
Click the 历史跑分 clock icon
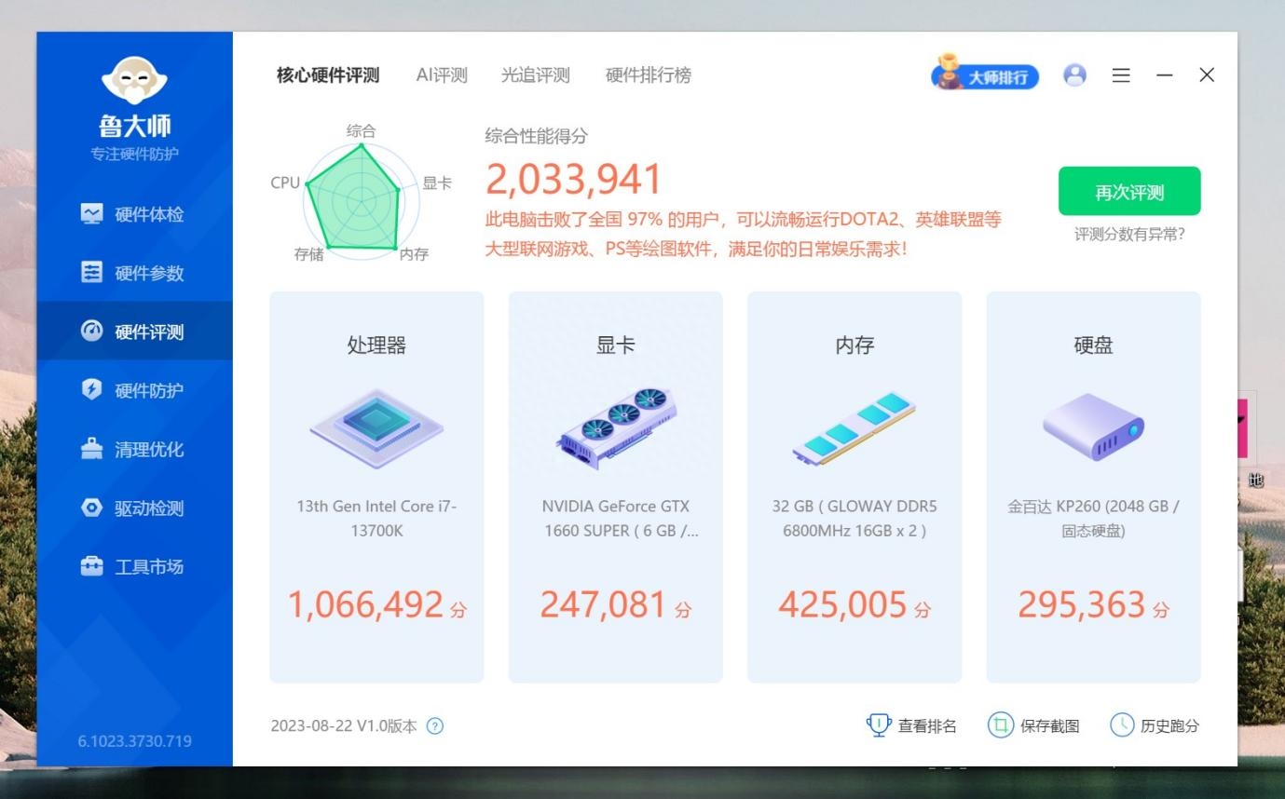click(x=1123, y=725)
